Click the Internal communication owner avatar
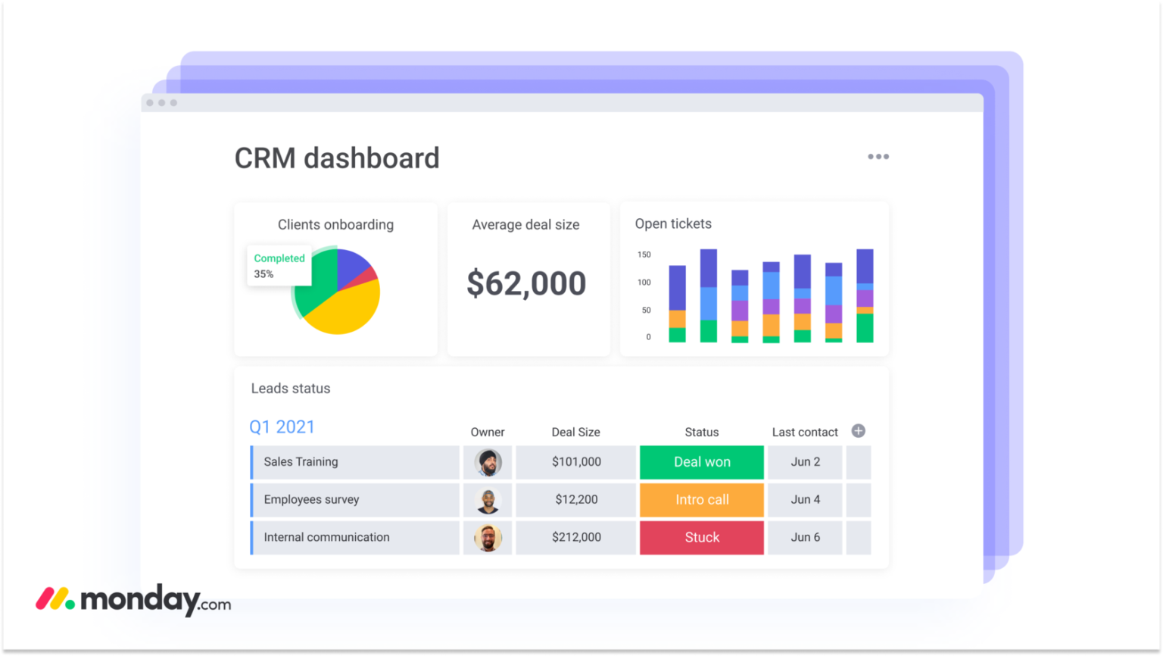 click(487, 538)
